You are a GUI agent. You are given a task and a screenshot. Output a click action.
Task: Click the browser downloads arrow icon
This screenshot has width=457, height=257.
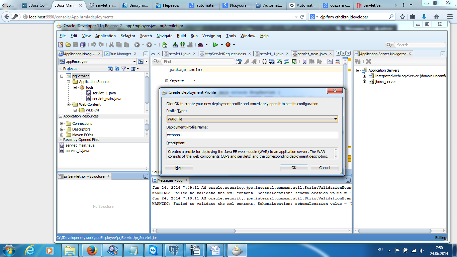[x=424, y=17]
